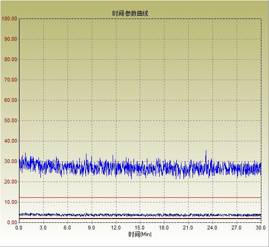Select the 30.00 y-axis tick label
This screenshot has width=269, height=247.
pyautogui.click(x=10, y=161)
